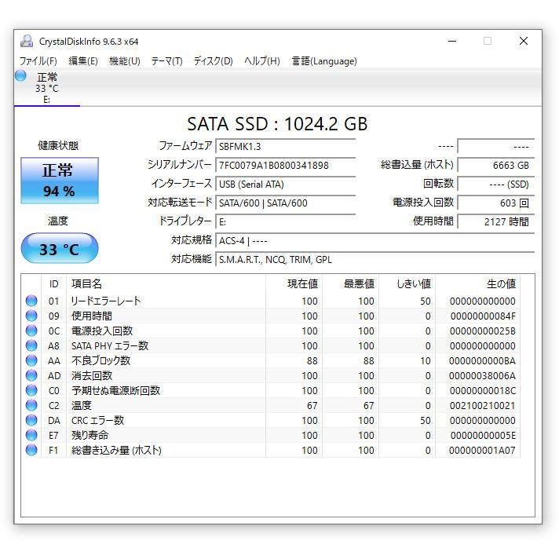559x559 pixels.
Task: Select the 残り寿命 attribute name
Action: 90,435
